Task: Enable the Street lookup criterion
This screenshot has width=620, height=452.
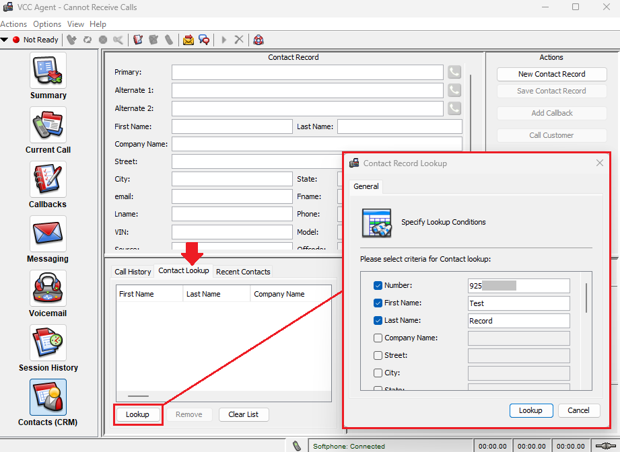Action: [x=378, y=355]
